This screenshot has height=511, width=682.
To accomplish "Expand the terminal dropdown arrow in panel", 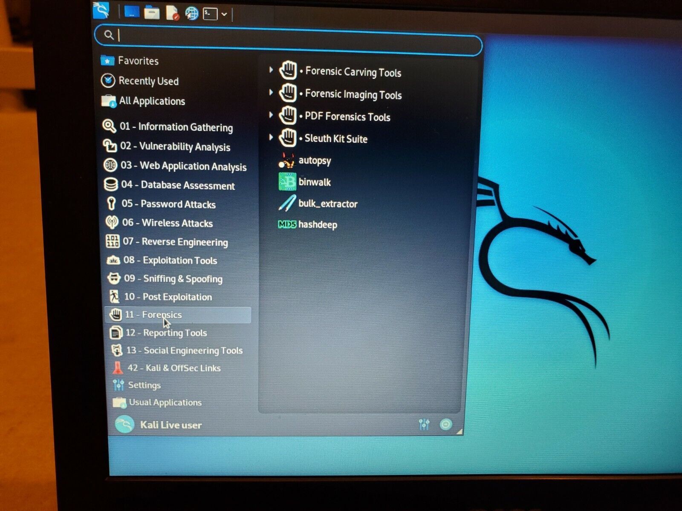I will pos(224,14).
